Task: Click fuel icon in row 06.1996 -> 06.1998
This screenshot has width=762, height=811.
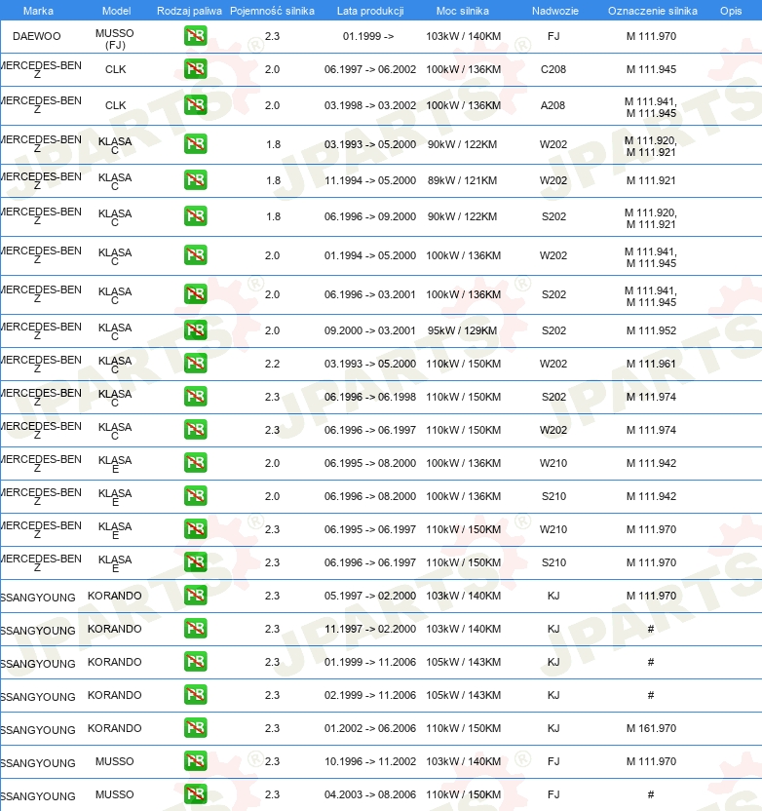Action: click(196, 396)
